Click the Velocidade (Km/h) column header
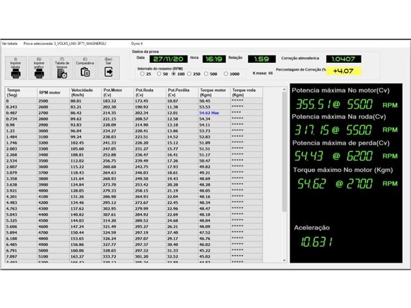This screenshot has width=411, height=308. coord(85,92)
